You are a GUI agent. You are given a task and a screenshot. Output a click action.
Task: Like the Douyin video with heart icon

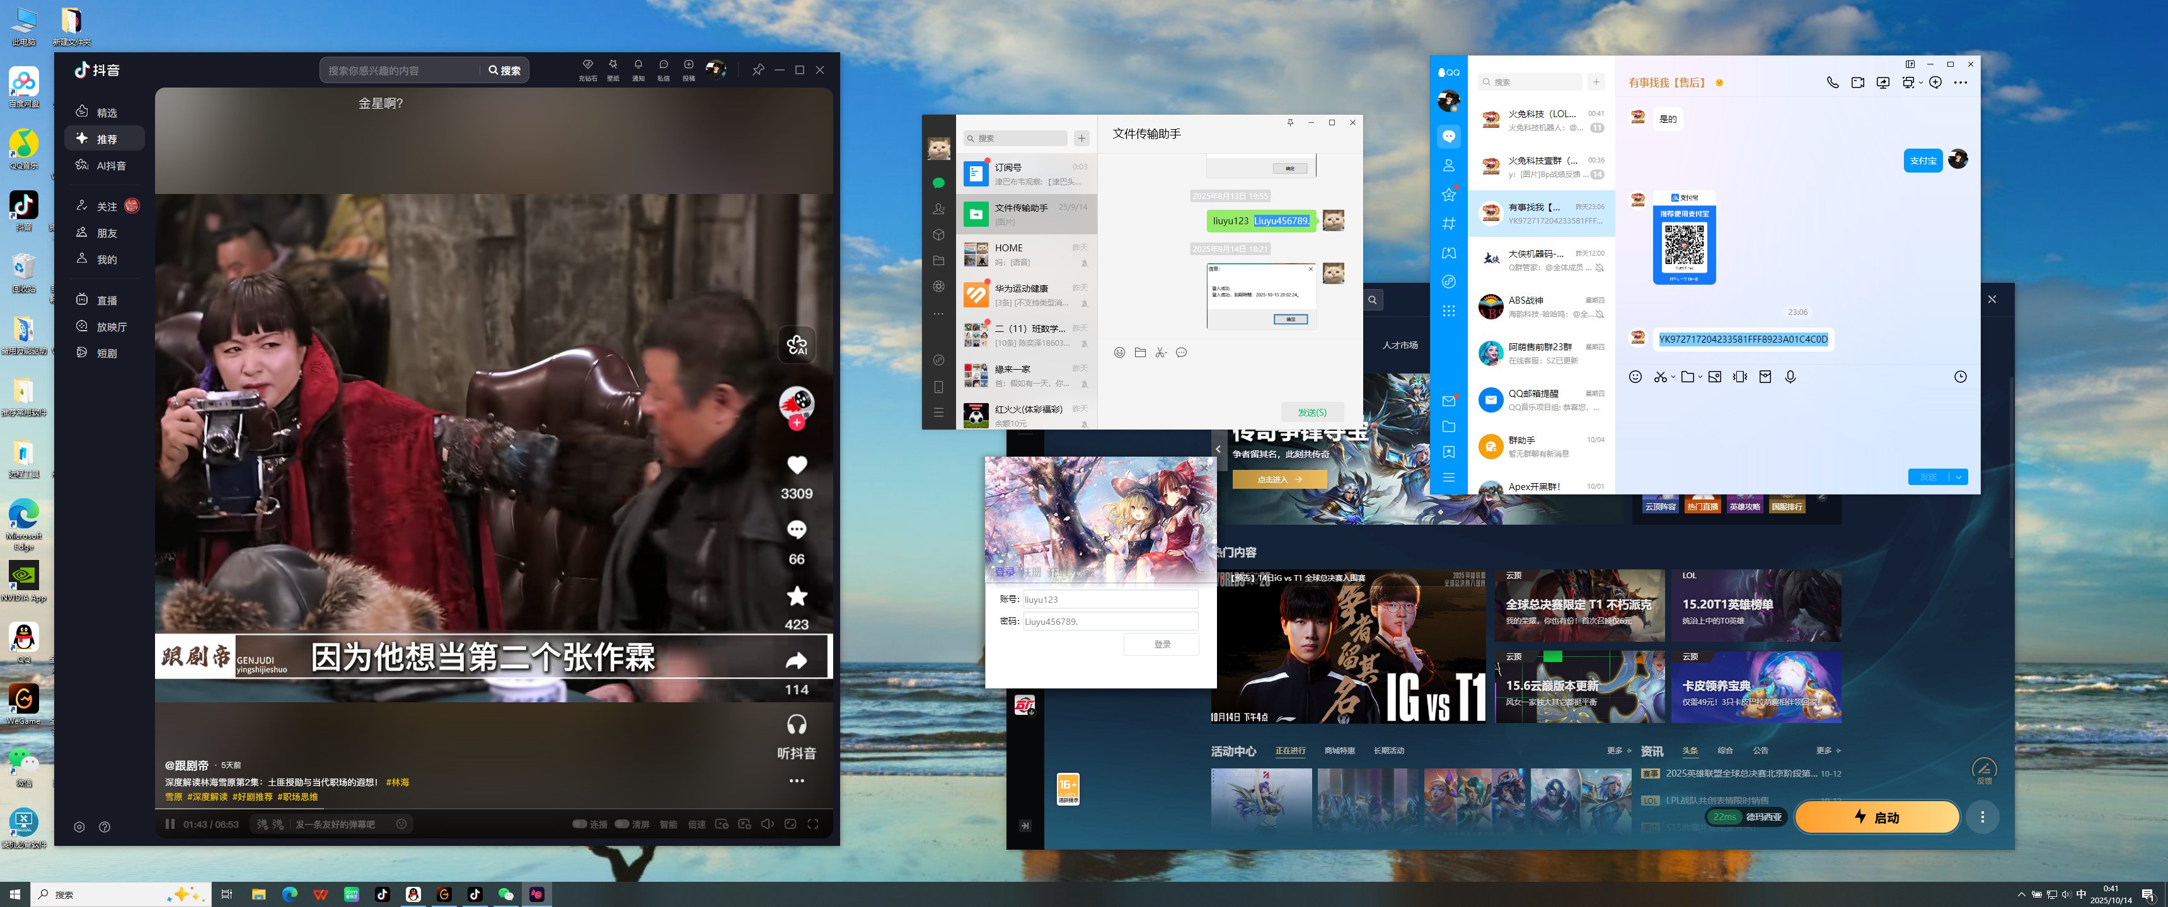pos(796,464)
